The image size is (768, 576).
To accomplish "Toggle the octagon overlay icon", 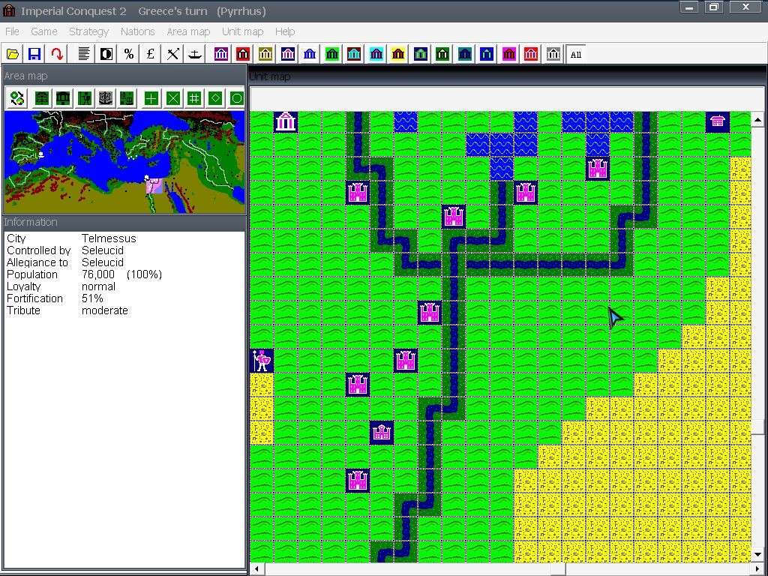I will [236, 98].
